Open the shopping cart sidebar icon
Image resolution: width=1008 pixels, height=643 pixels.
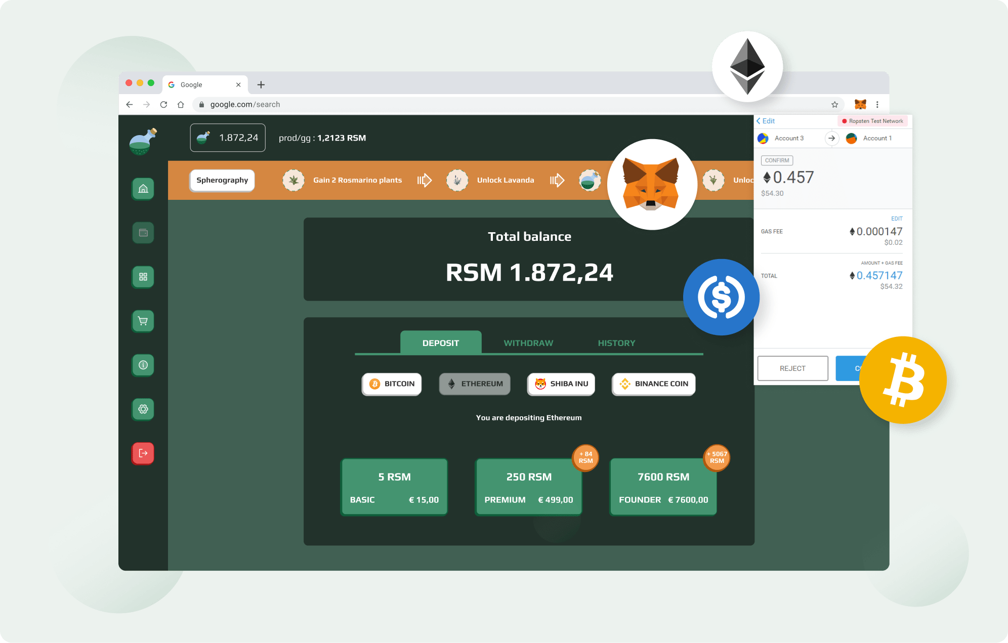pos(143,321)
